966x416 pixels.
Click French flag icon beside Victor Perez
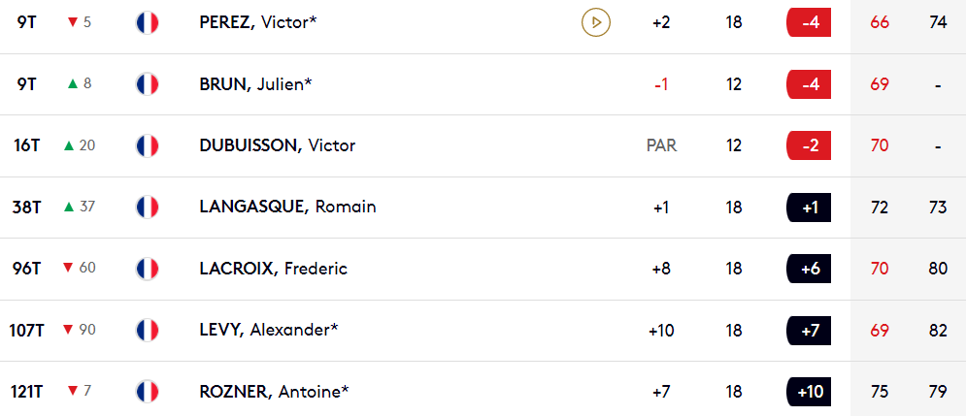148,22
